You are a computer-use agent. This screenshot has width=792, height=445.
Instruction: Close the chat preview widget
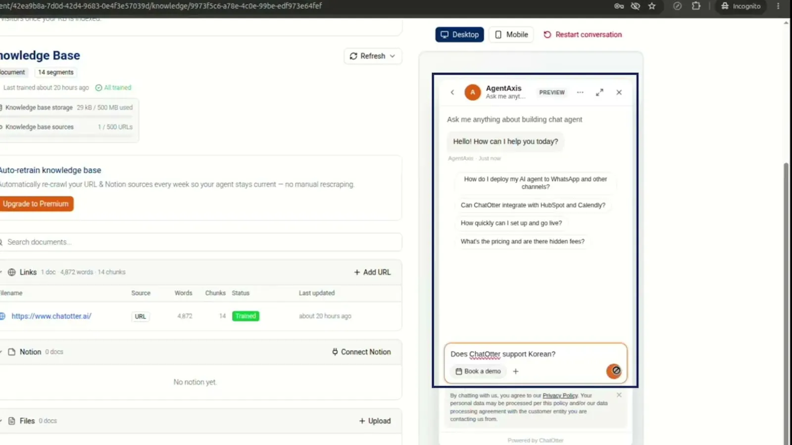click(x=619, y=92)
